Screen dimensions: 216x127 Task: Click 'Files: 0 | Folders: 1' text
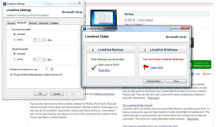134,24
